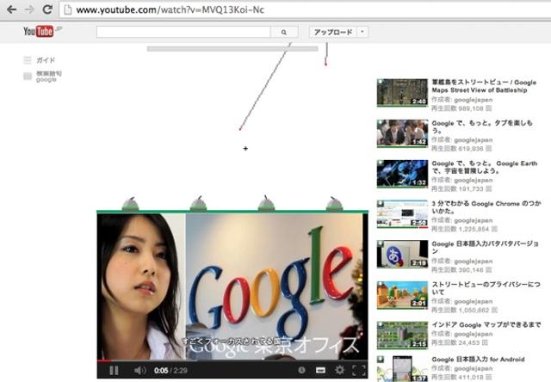Reload the YouTube page
The image size is (551, 382).
click(x=48, y=9)
